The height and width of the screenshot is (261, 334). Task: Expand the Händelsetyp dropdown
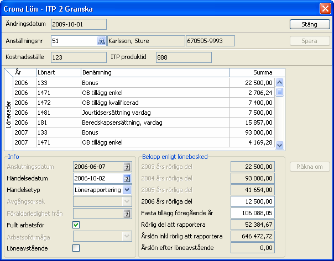pyautogui.click(x=127, y=190)
